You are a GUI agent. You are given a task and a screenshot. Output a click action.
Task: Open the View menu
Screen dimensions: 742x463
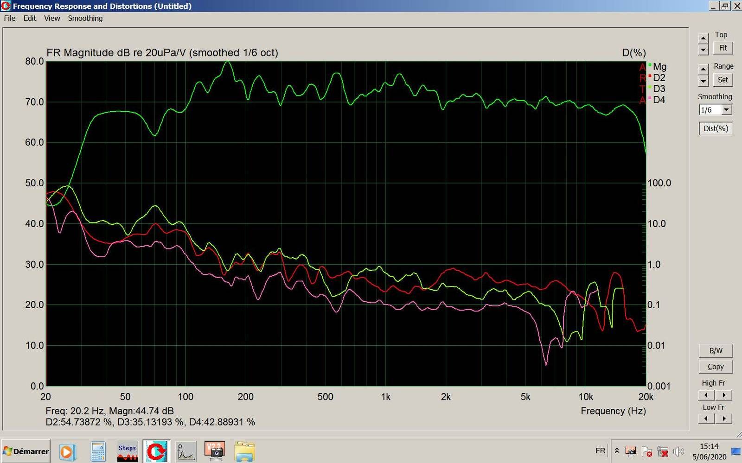(x=52, y=18)
